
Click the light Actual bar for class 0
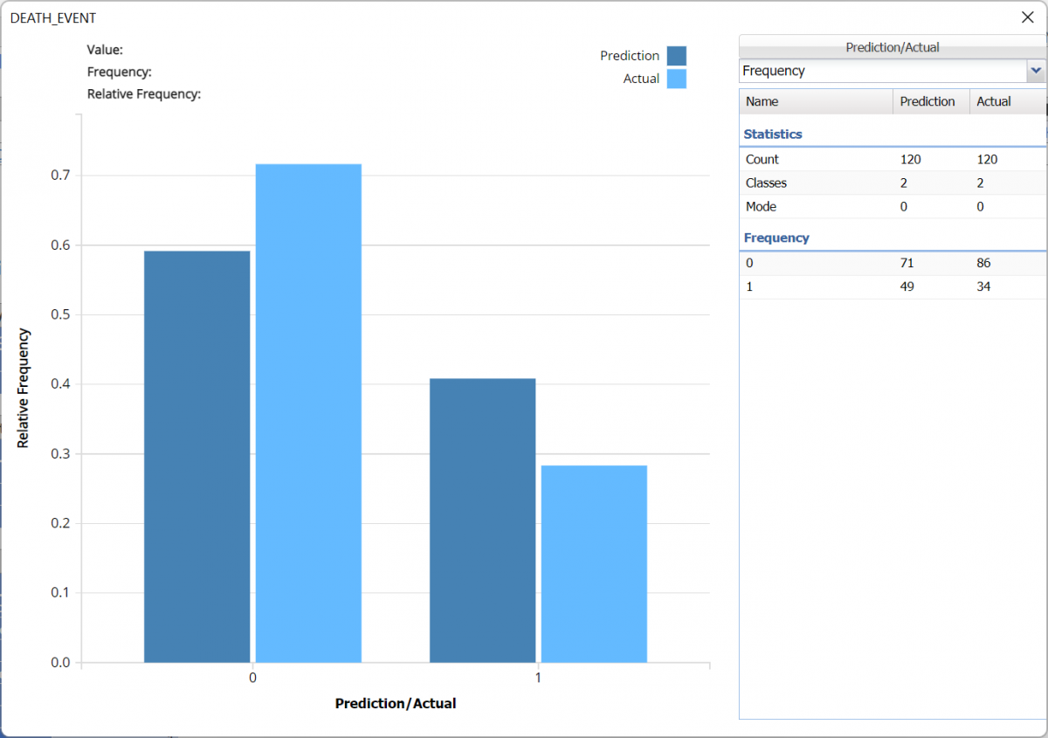click(308, 412)
